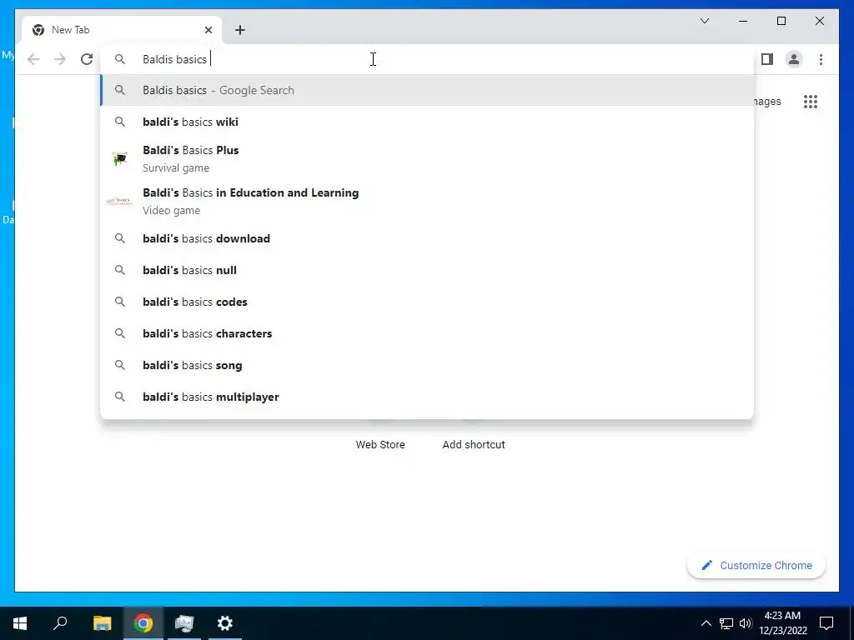Select suggestion 'baldi's basics codes'

pos(428,302)
